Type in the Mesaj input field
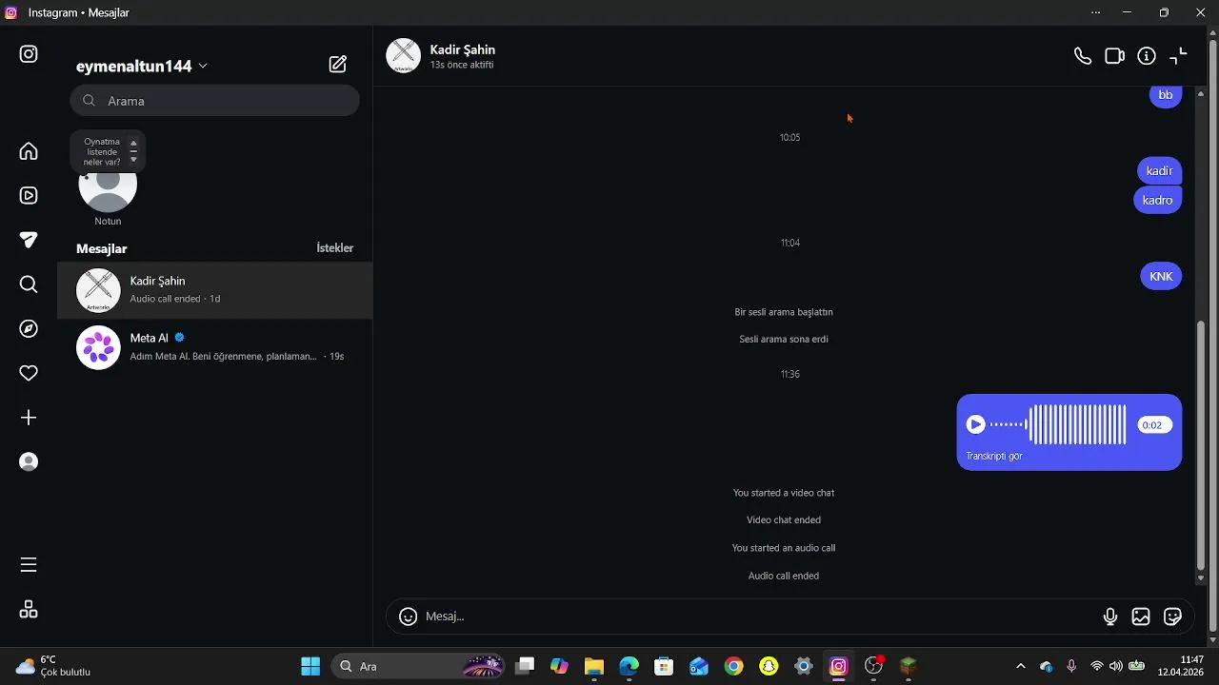Image resolution: width=1219 pixels, height=685 pixels. coord(757,616)
